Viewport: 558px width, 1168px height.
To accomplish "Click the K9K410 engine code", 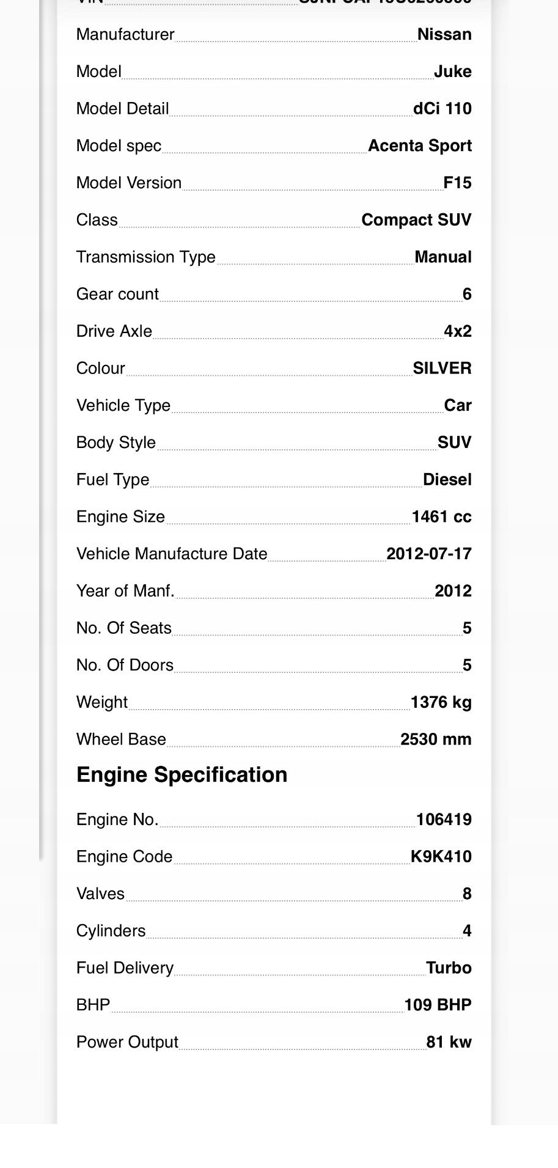I will click(x=441, y=857).
